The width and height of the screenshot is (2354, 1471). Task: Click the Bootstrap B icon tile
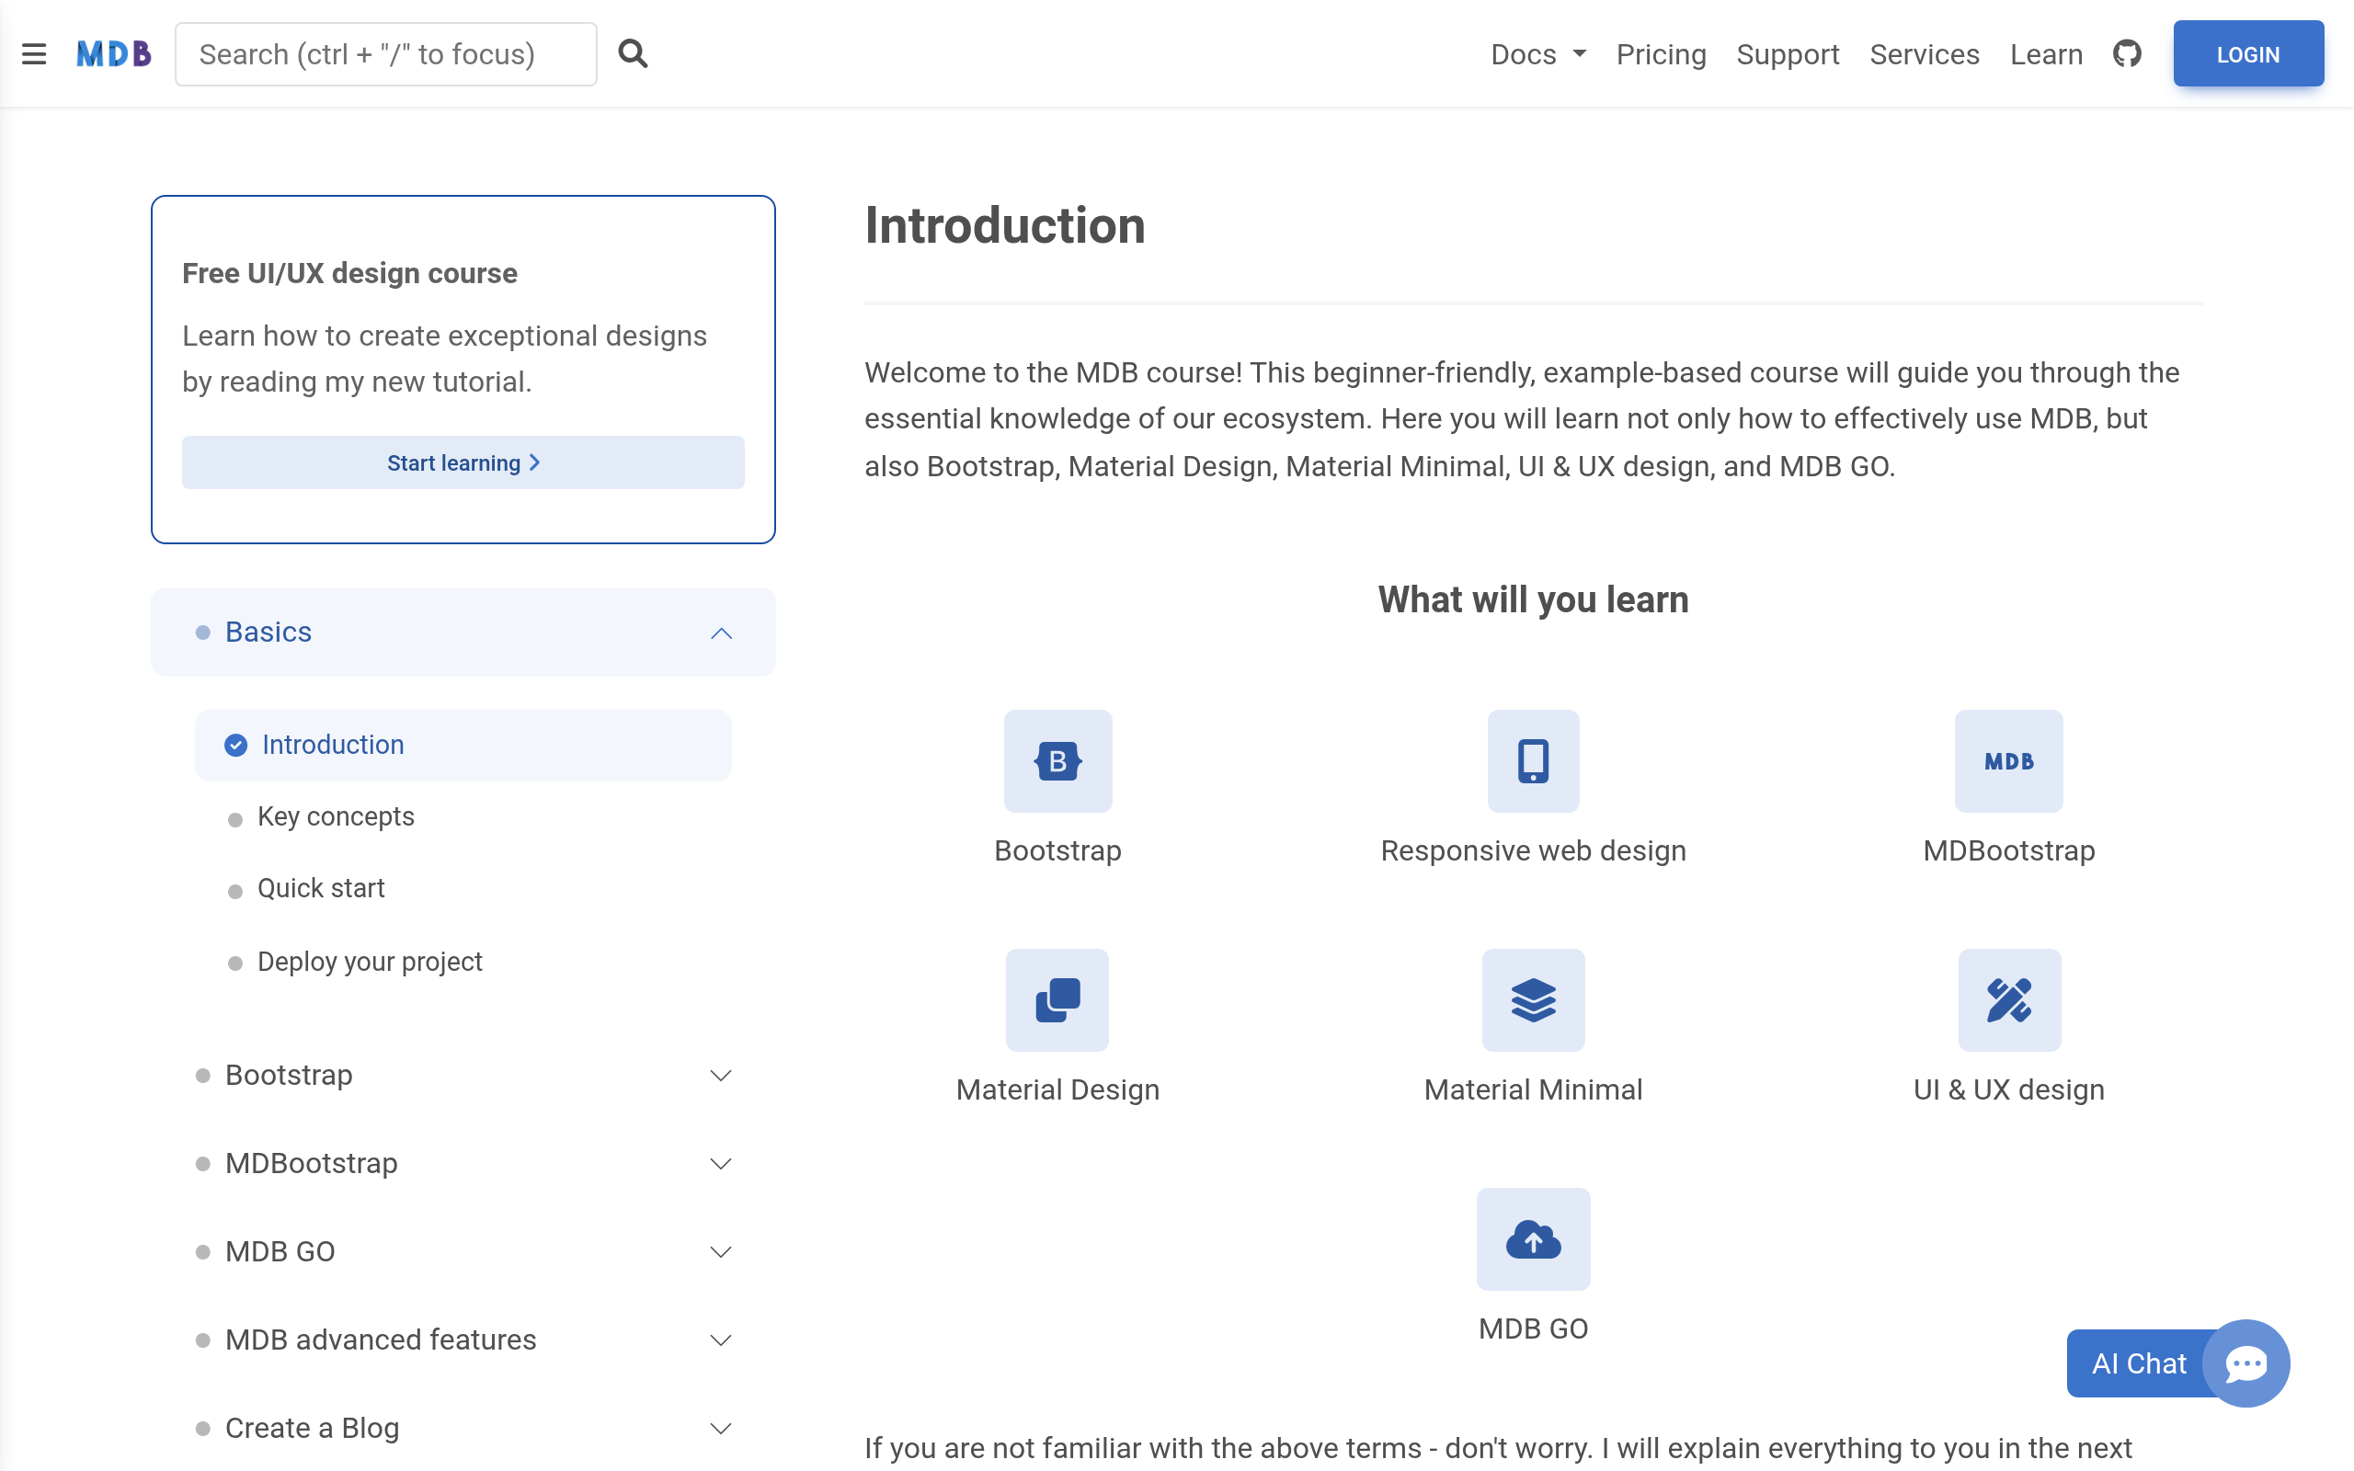[1057, 761]
